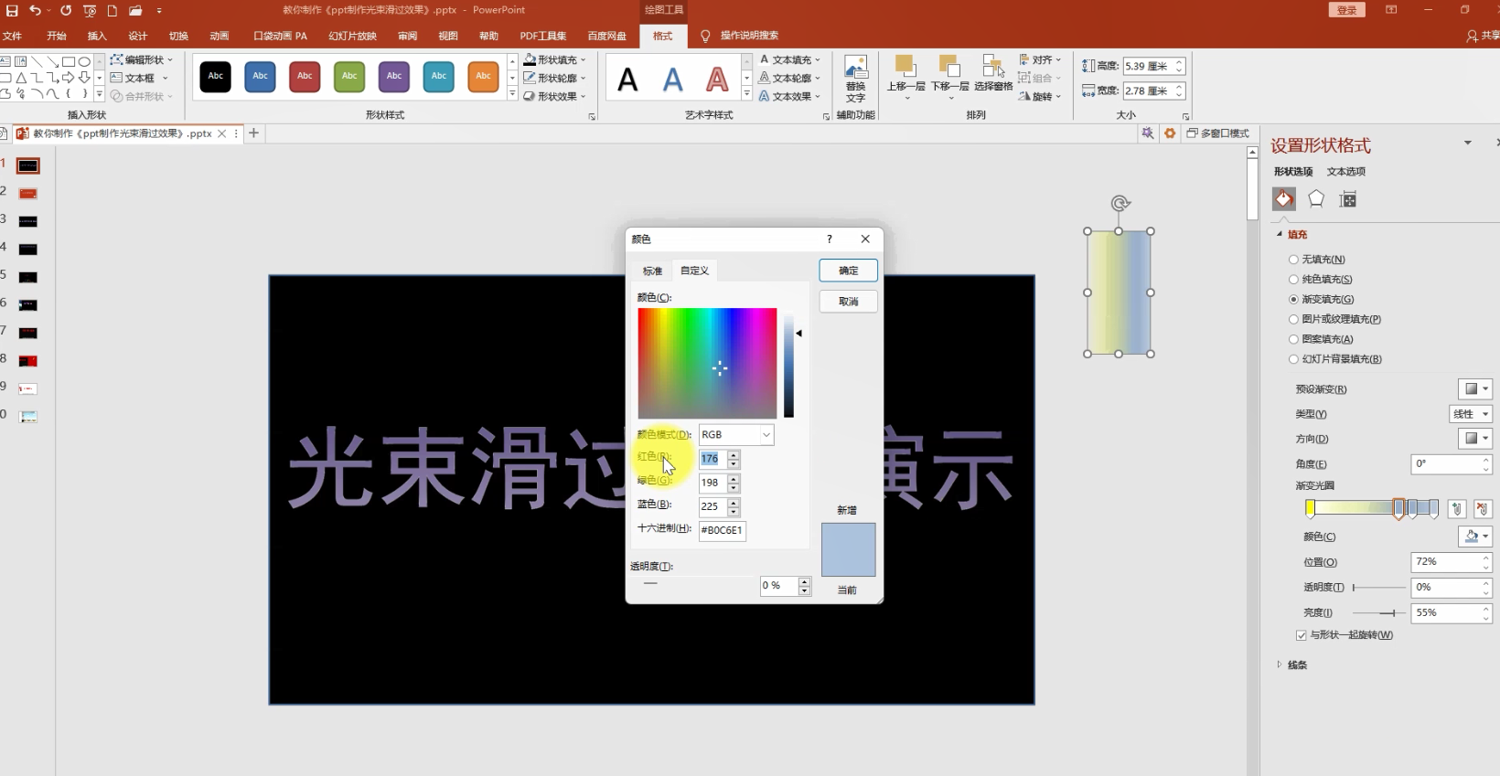Click 取消 Cancel button in color dialog
Screen dimensions: 1500x776
(849, 302)
